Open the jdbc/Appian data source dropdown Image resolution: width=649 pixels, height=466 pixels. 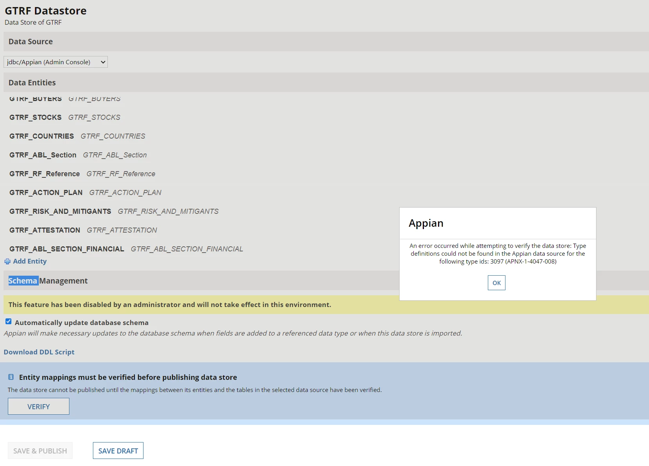point(56,62)
